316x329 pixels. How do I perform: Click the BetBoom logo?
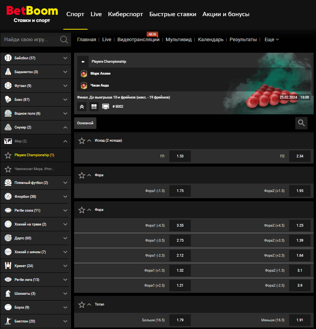click(x=32, y=14)
